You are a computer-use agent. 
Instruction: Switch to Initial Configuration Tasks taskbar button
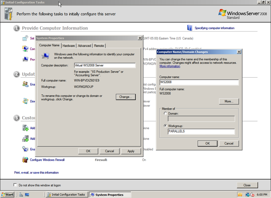point(67,195)
